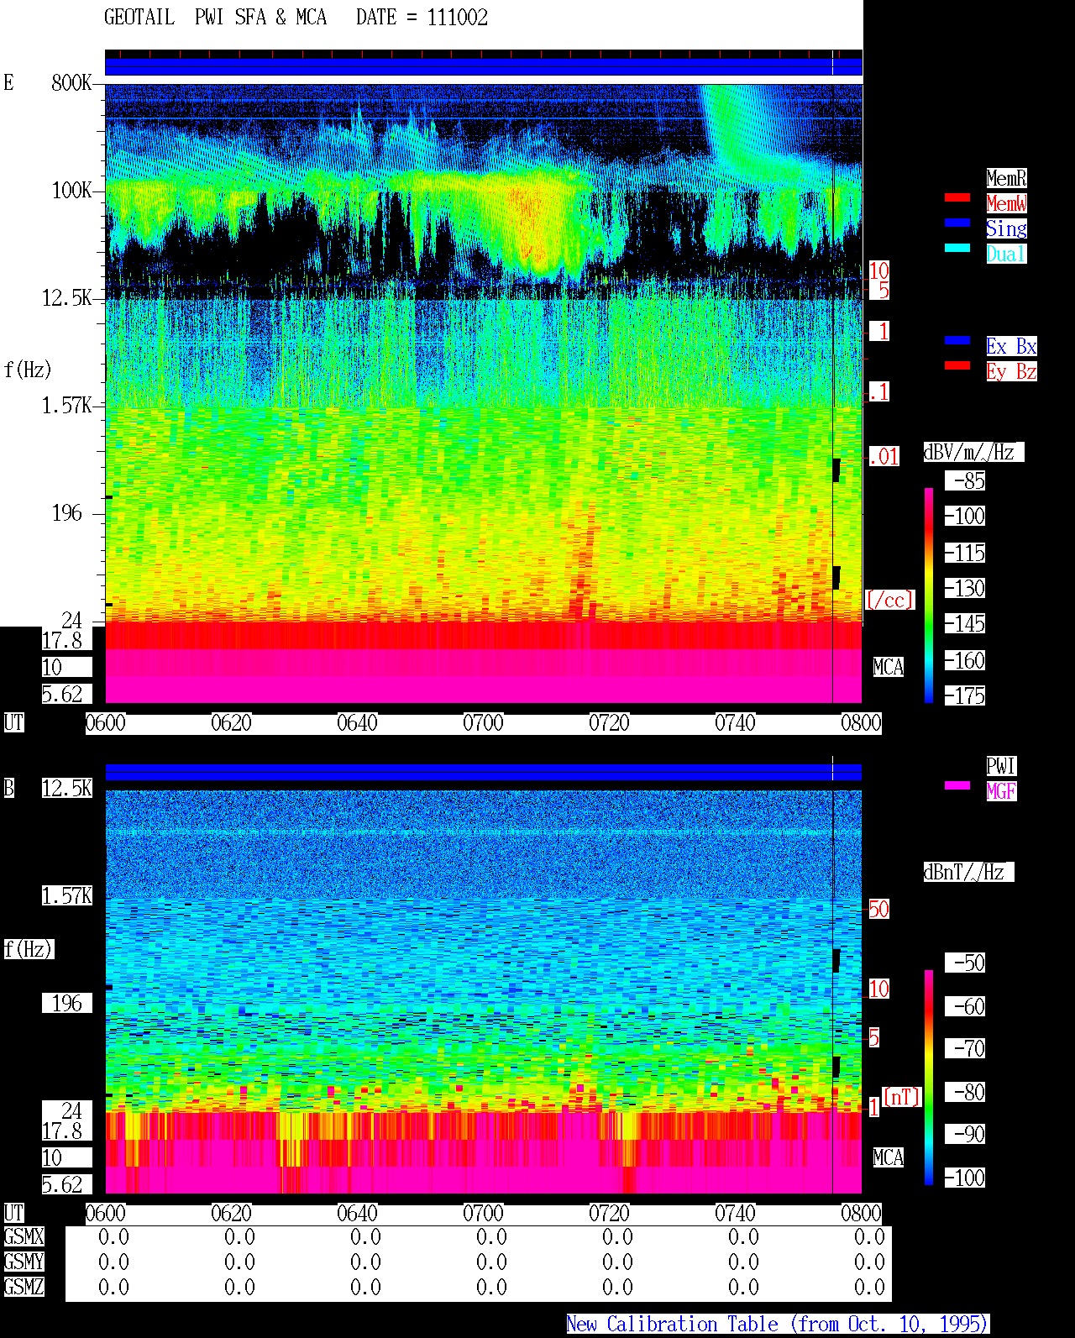
Task: Click the MemR legend label
Action: pos(1006,178)
